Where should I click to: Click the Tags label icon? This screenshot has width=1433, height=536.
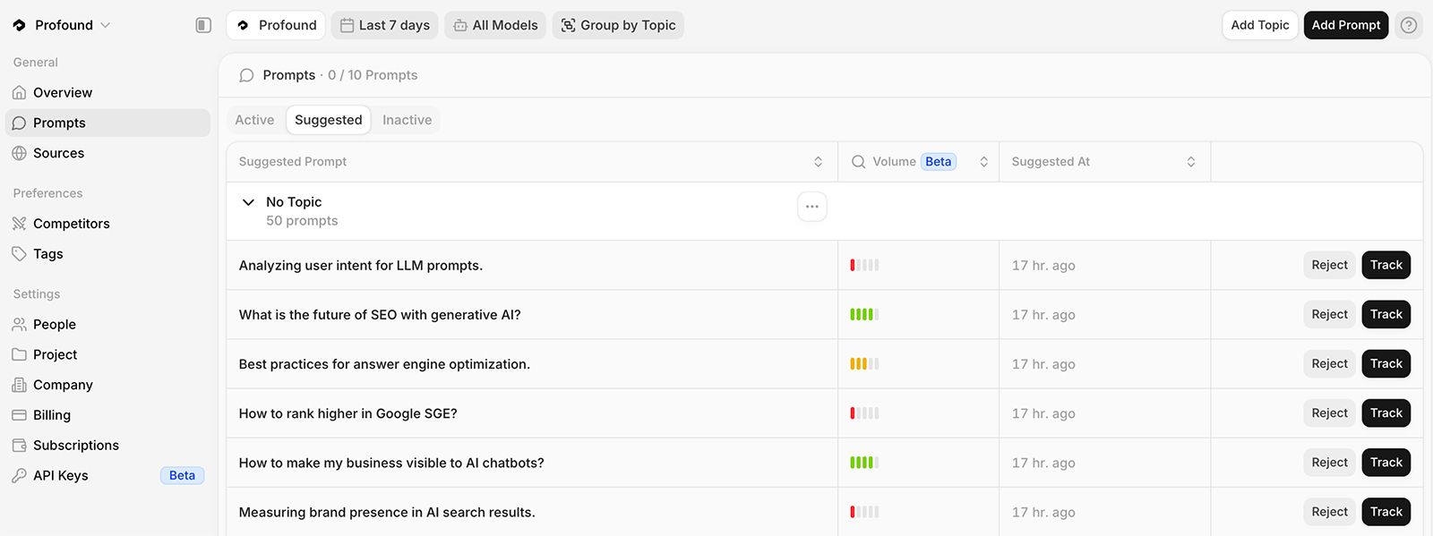point(19,254)
